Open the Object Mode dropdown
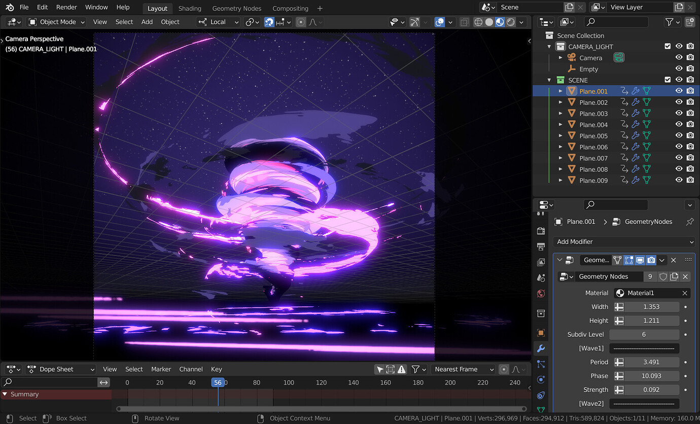Viewport: 700px width, 424px height. point(56,22)
